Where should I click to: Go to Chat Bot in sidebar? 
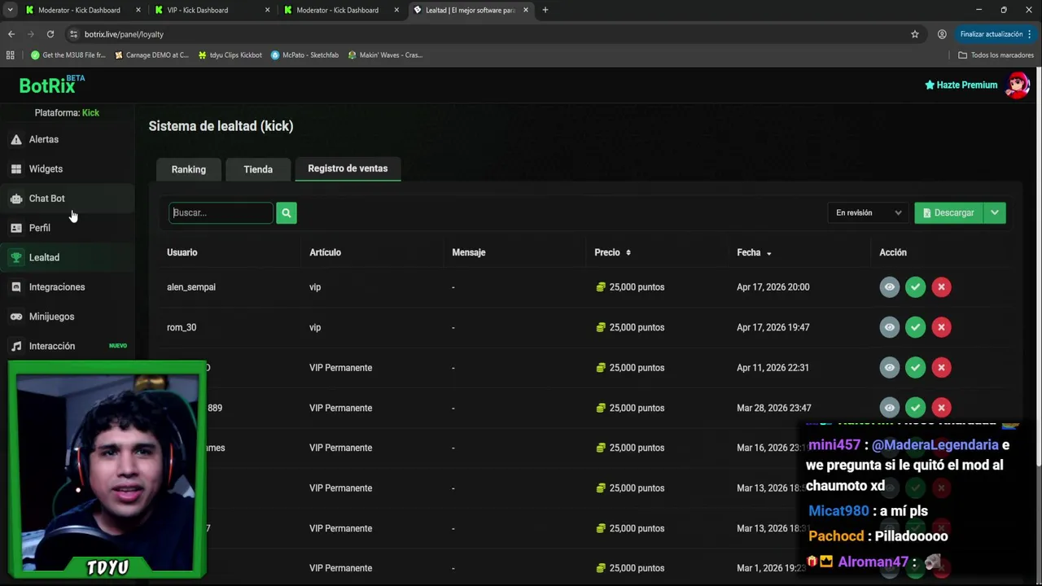46,199
